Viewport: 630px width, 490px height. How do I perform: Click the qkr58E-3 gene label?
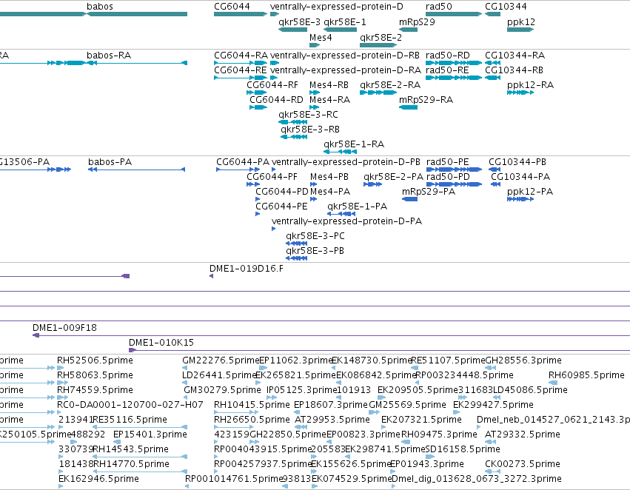coord(299,22)
